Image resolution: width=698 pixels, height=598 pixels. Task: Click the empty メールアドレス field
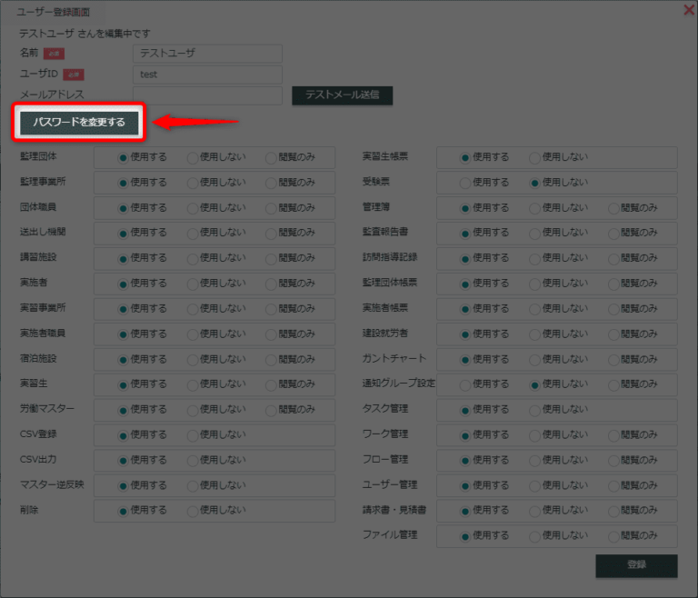click(207, 95)
